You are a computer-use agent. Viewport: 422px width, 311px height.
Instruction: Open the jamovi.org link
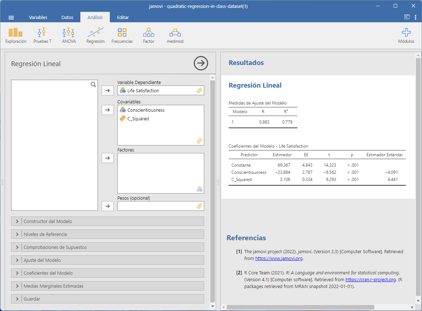279,258
